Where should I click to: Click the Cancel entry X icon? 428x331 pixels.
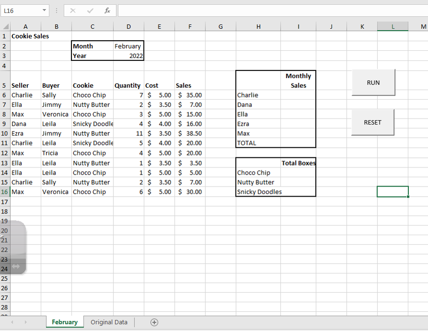coord(72,11)
